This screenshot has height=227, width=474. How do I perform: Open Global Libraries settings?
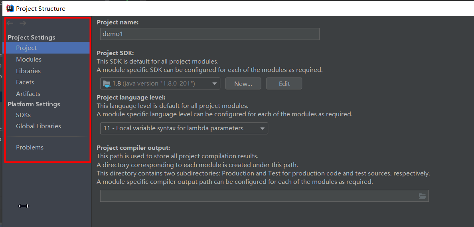pos(38,126)
